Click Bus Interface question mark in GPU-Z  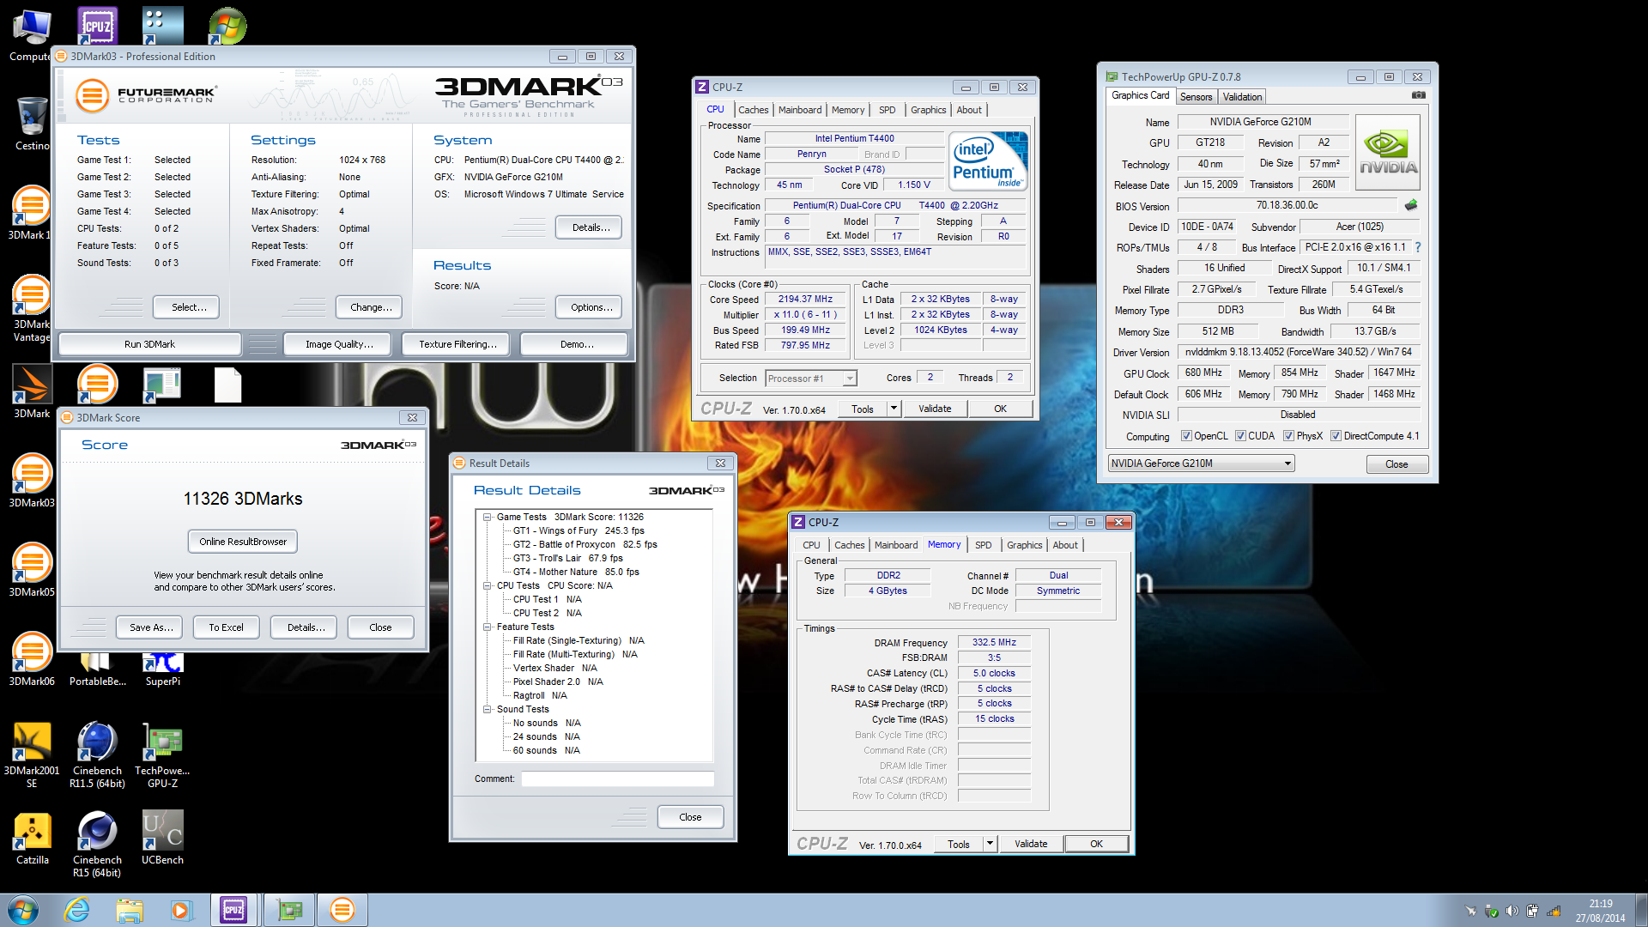[1418, 247]
